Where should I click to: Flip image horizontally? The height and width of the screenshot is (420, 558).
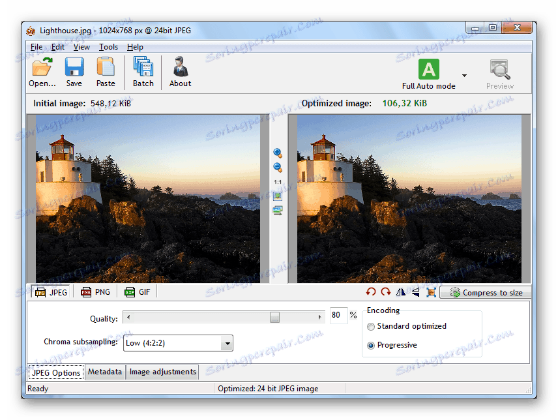tap(401, 292)
